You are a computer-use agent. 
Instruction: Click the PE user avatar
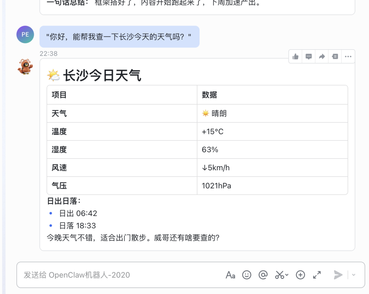click(25, 34)
